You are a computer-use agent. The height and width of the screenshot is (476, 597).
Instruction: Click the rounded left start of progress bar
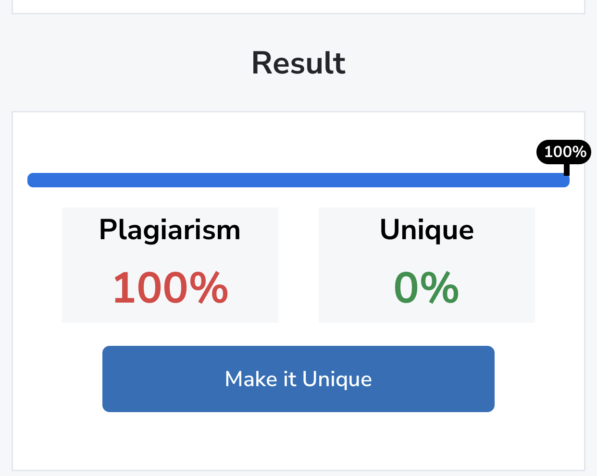coord(32,180)
